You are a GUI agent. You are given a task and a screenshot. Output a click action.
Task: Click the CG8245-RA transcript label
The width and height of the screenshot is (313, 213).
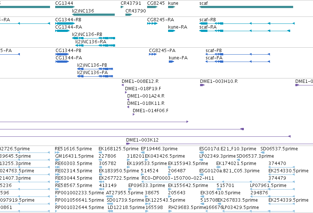(160, 20)
